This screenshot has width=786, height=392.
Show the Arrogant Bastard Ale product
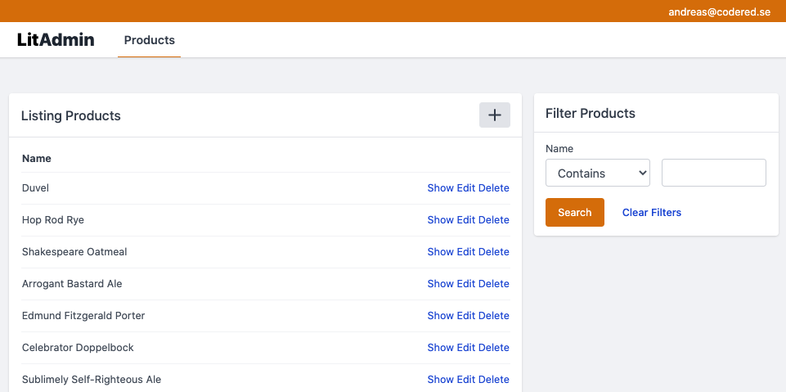(x=440, y=284)
